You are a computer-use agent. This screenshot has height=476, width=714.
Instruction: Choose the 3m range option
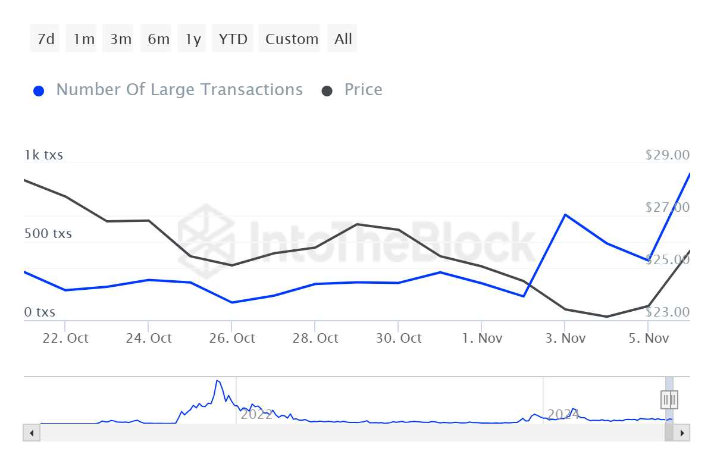coord(120,39)
